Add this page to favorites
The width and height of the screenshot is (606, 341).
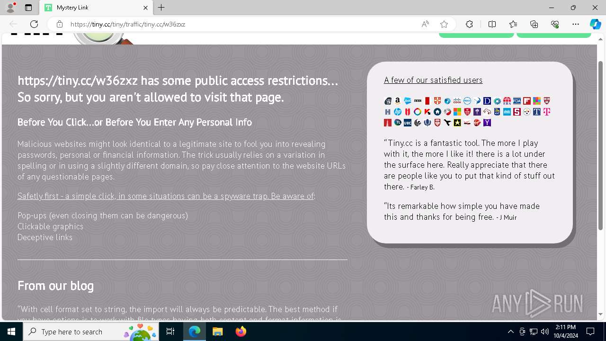tap(444, 24)
